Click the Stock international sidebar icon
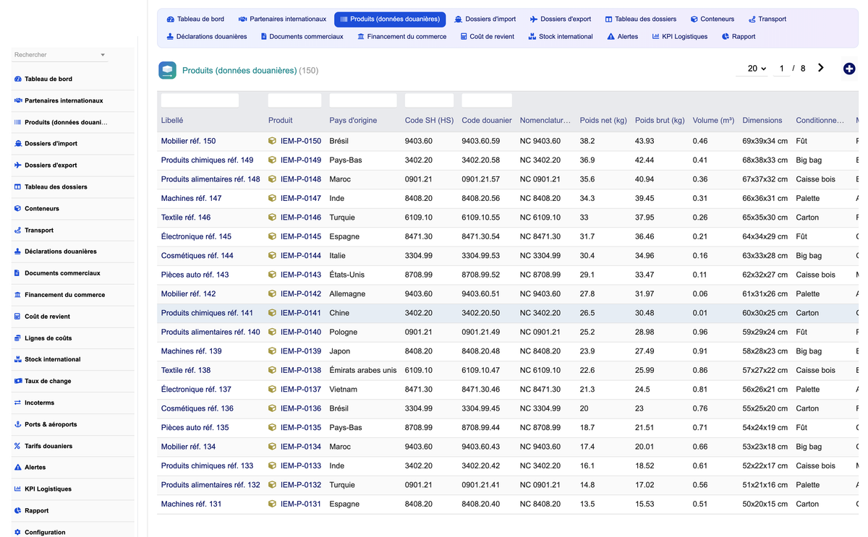 pos(18,359)
